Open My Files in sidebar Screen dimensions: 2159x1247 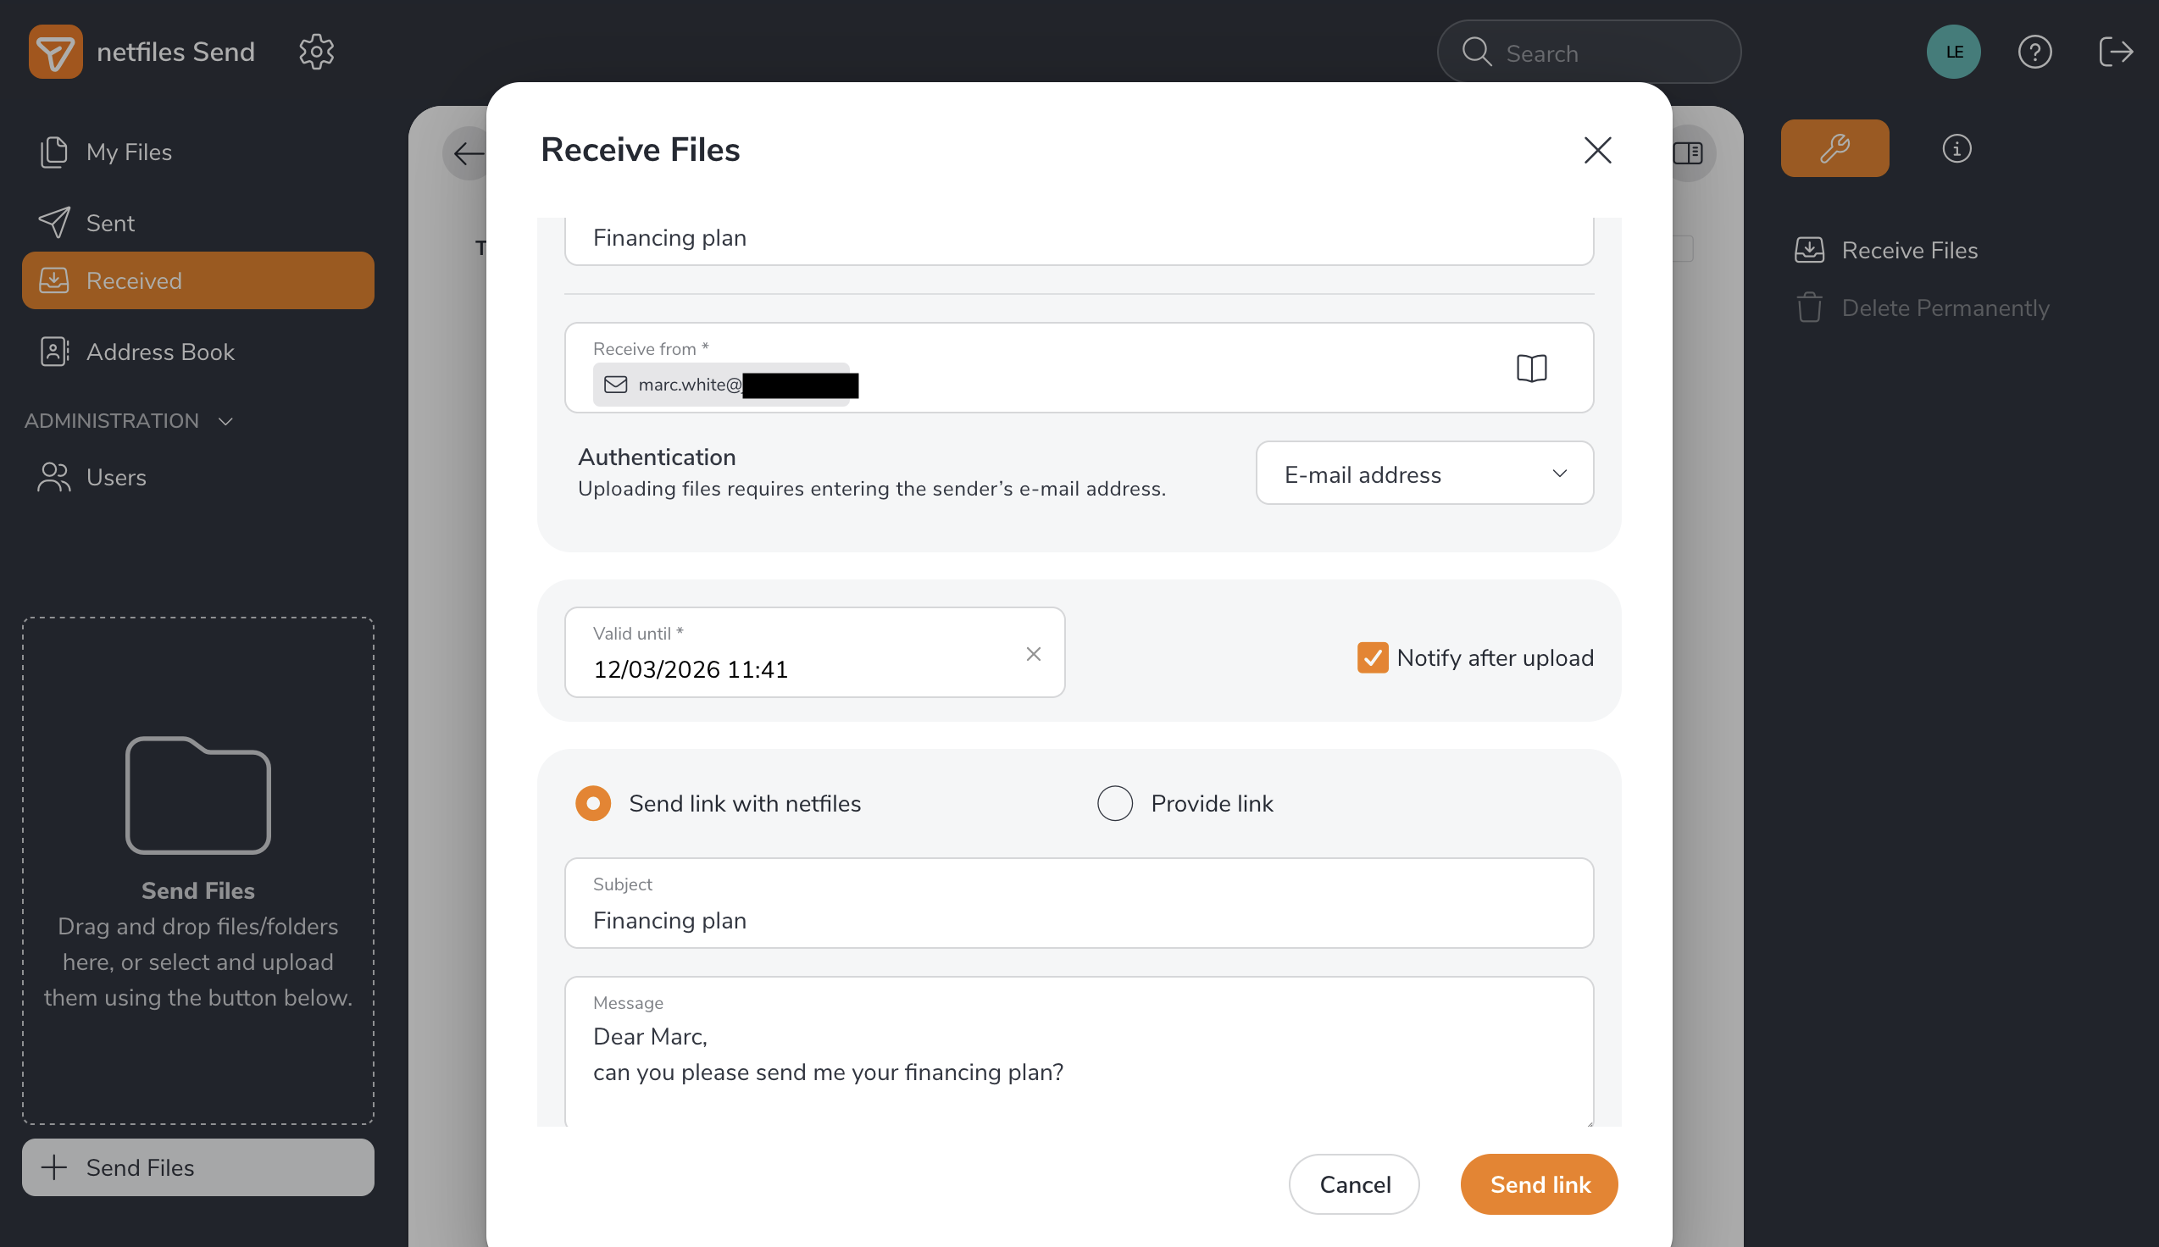pos(129,152)
